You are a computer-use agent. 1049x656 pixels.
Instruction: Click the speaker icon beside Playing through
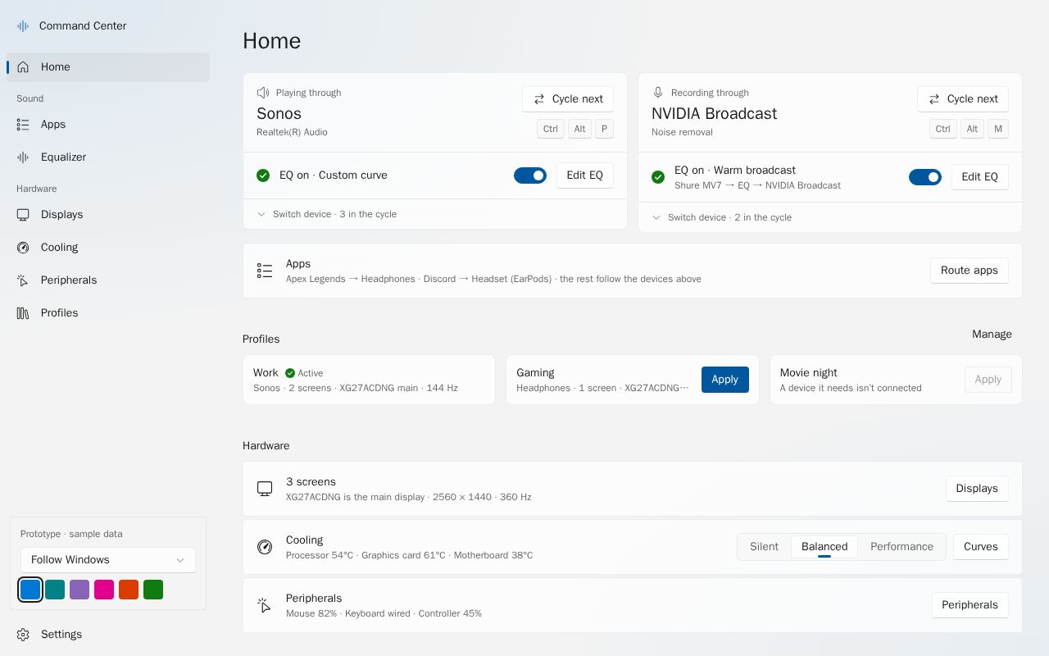(x=263, y=93)
